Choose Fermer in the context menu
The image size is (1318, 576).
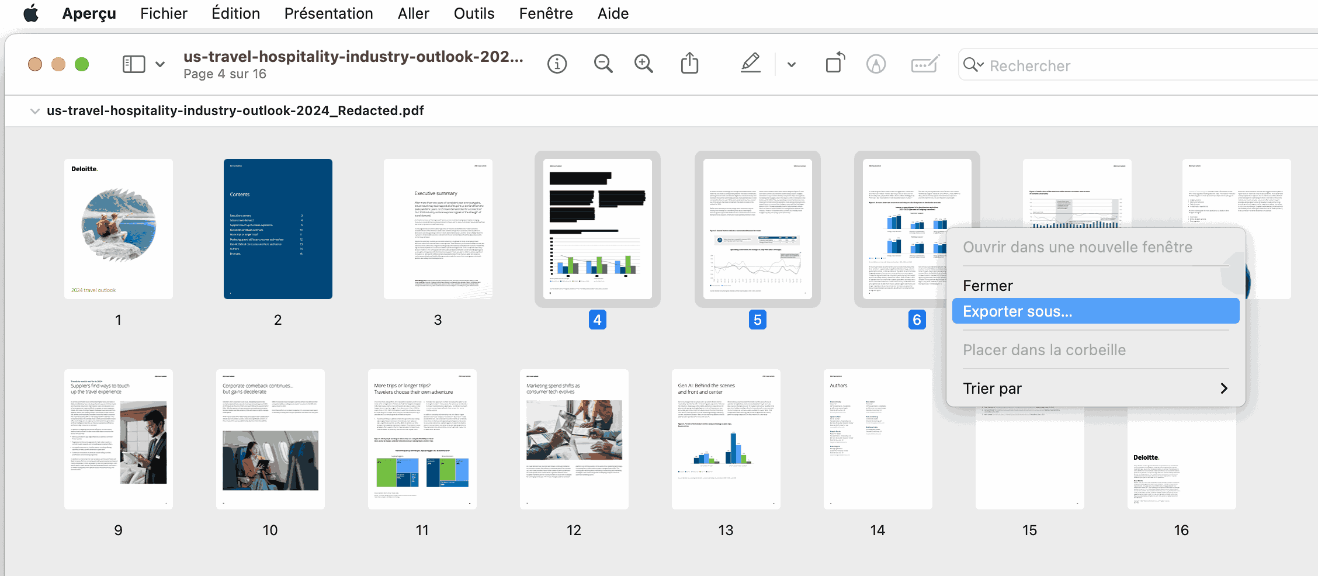point(1095,285)
